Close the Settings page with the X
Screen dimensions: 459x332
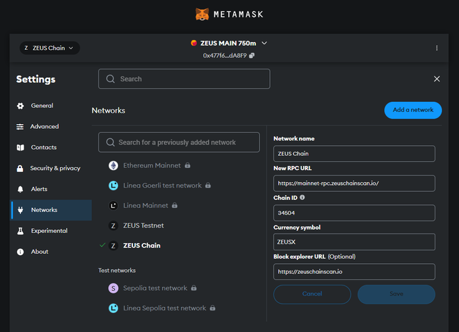(x=437, y=79)
